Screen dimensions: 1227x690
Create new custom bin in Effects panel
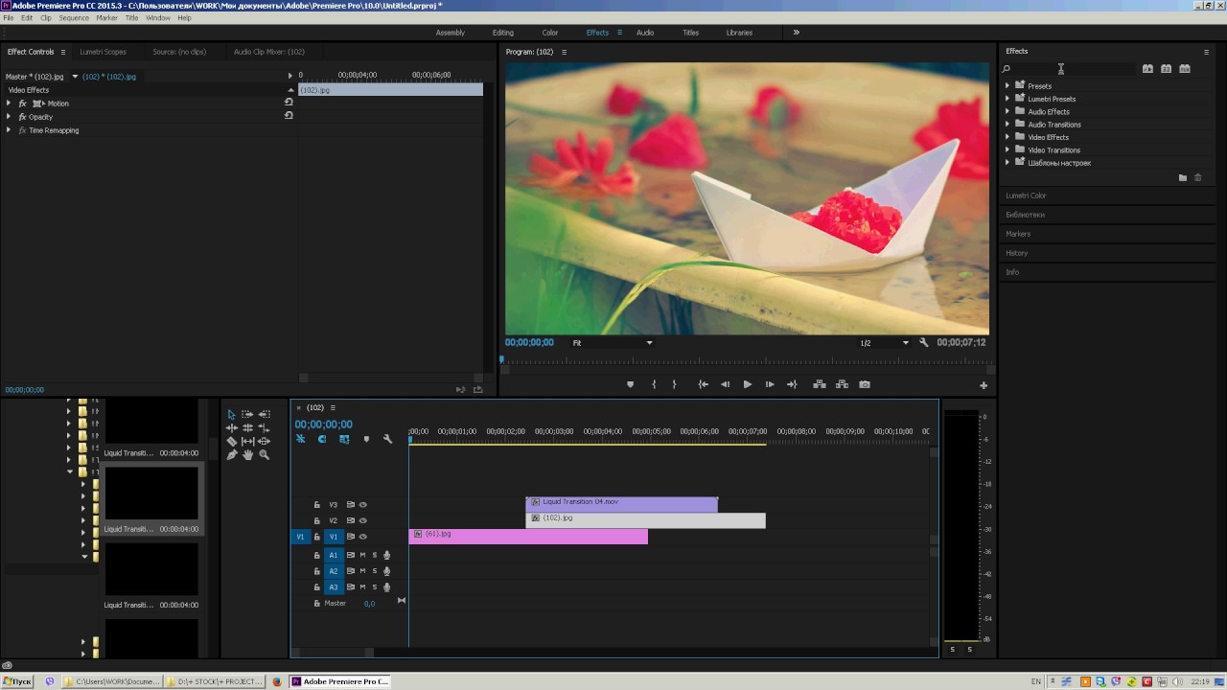tap(1183, 177)
